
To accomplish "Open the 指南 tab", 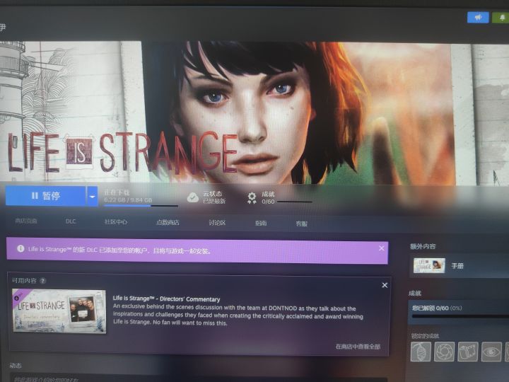I will click(x=261, y=223).
